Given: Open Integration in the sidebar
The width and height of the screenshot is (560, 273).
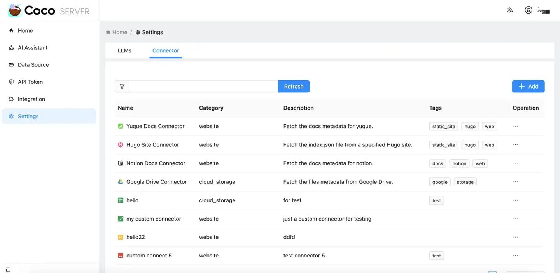Looking at the screenshot, I should pyautogui.click(x=49, y=99).
